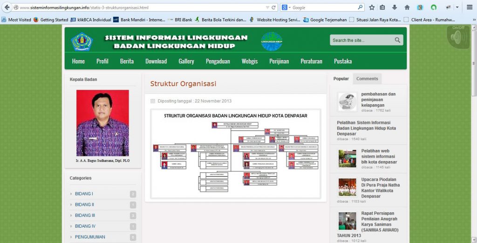The height and width of the screenshot is (243, 477).
Task: Open the downloads arrow icon
Action: point(395,7)
